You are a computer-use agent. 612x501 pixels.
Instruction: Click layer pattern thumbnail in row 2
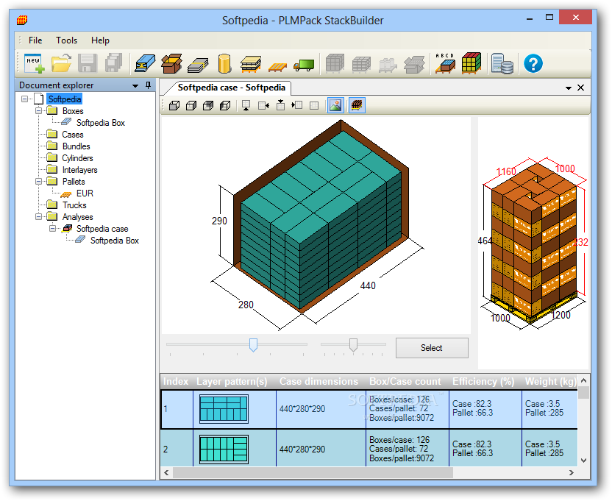coord(224,450)
